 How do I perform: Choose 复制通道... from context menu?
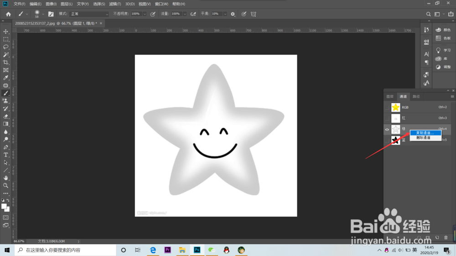click(425, 133)
